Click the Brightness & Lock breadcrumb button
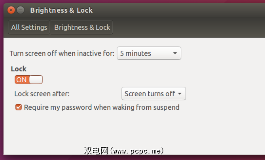 click(x=82, y=27)
